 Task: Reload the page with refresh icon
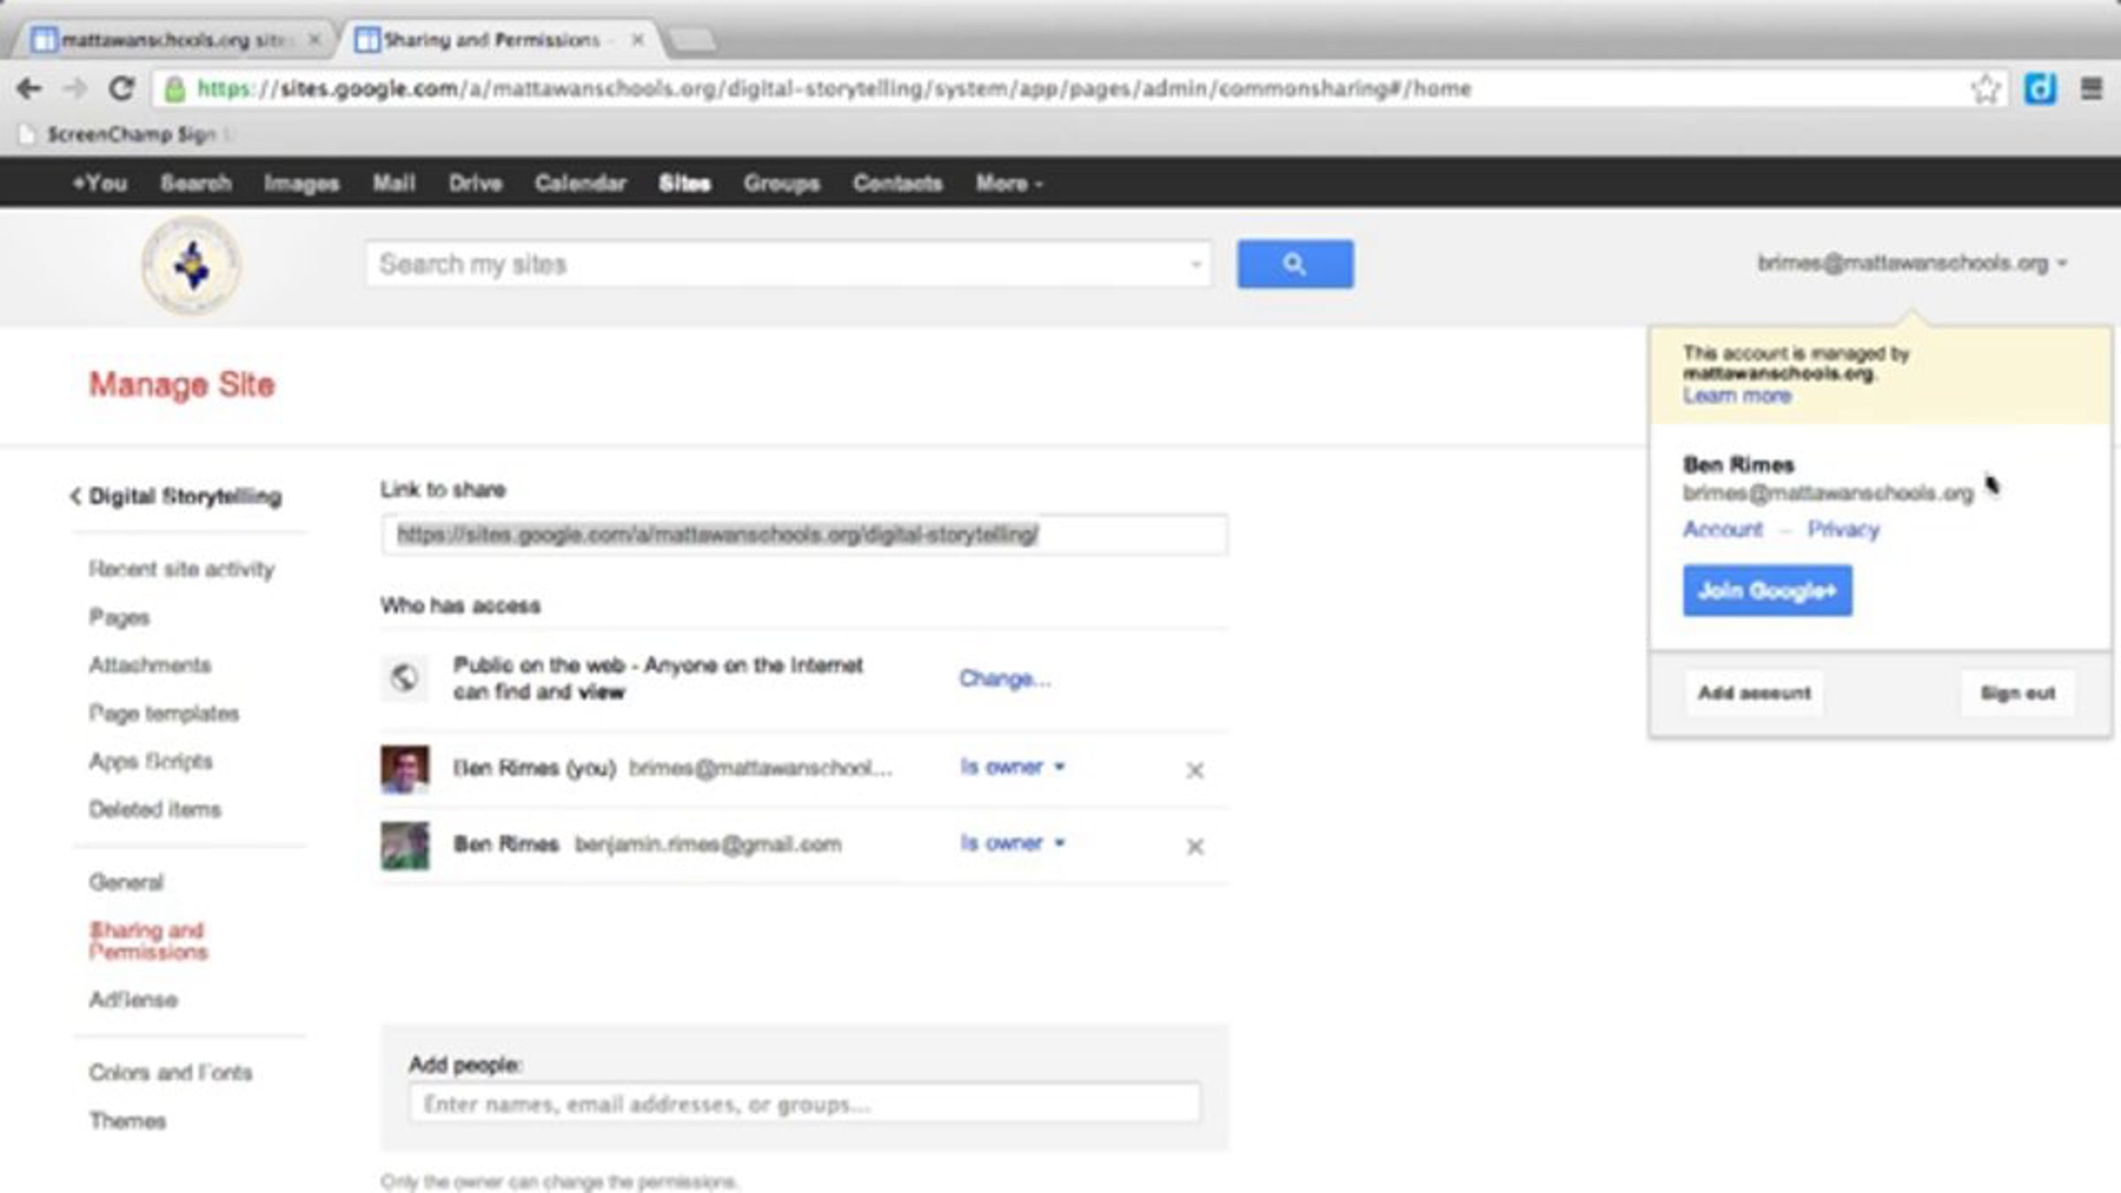pyautogui.click(x=121, y=88)
